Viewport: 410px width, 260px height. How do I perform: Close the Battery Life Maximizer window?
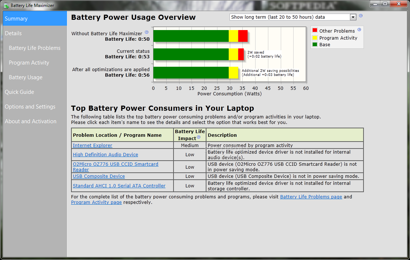tap(399, 4)
